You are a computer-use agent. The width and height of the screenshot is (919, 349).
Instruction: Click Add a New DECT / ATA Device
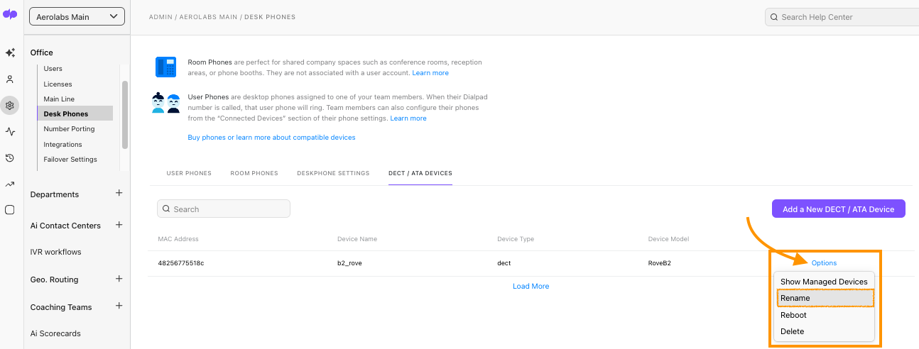click(x=838, y=209)
